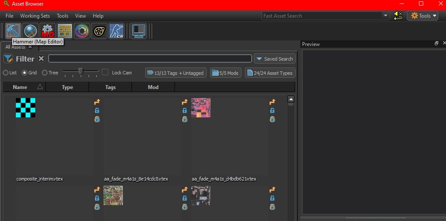Toggle the muted speaker icon
Image resolution: width=446 pixels, height=221 pixels.
coord(398,16)
